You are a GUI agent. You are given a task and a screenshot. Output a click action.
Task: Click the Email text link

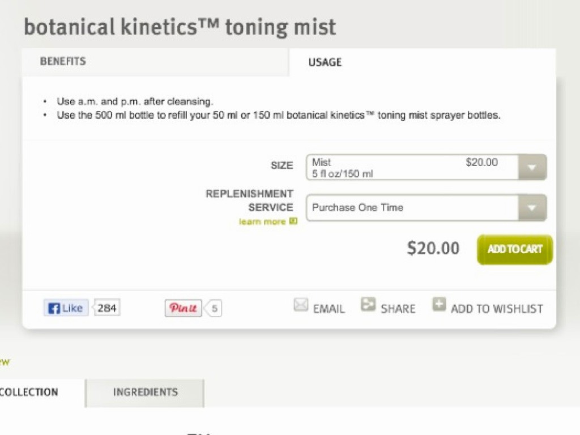[x=329, y=309]
